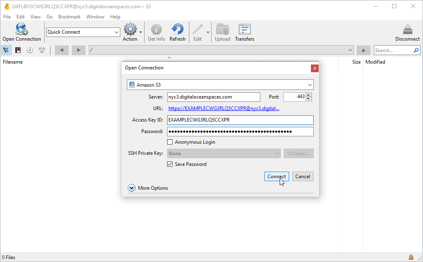423x262 pixels.
Task: Increase the port number with up arrow
Action: (x=308, y=95)
